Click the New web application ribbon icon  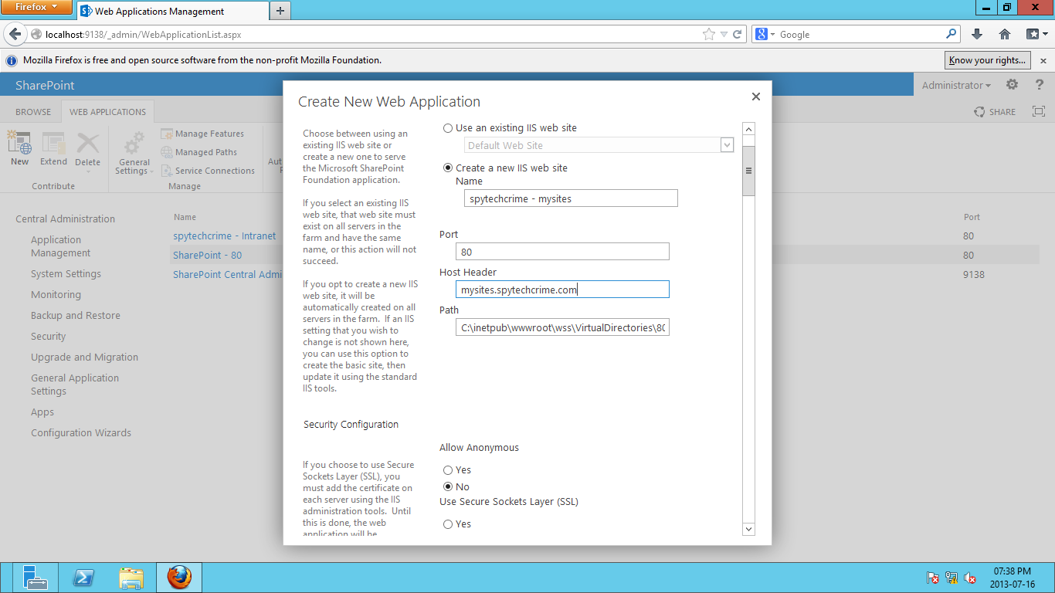tap(19, 143)
